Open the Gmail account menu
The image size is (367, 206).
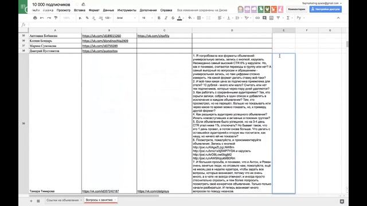click(322, 3)
